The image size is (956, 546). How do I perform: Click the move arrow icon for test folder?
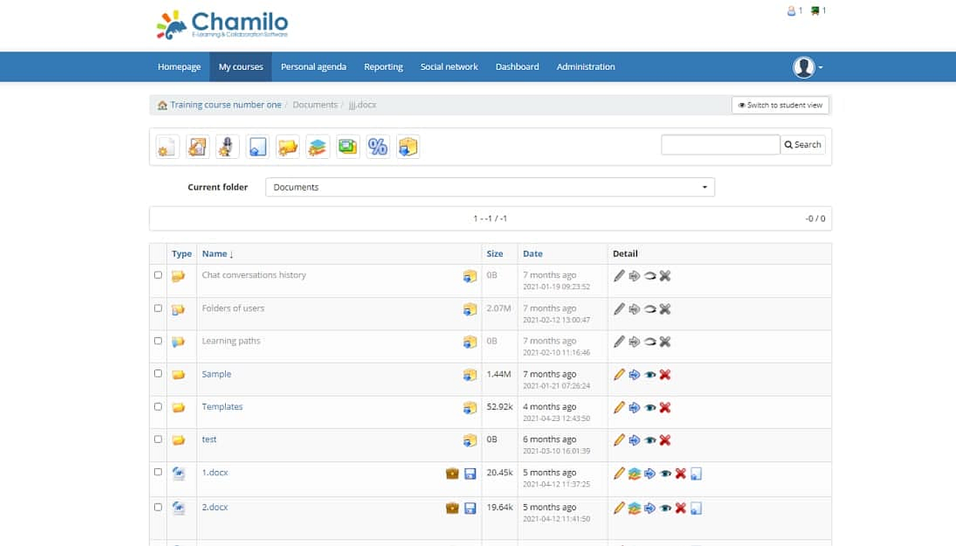(x=635, y=440)
